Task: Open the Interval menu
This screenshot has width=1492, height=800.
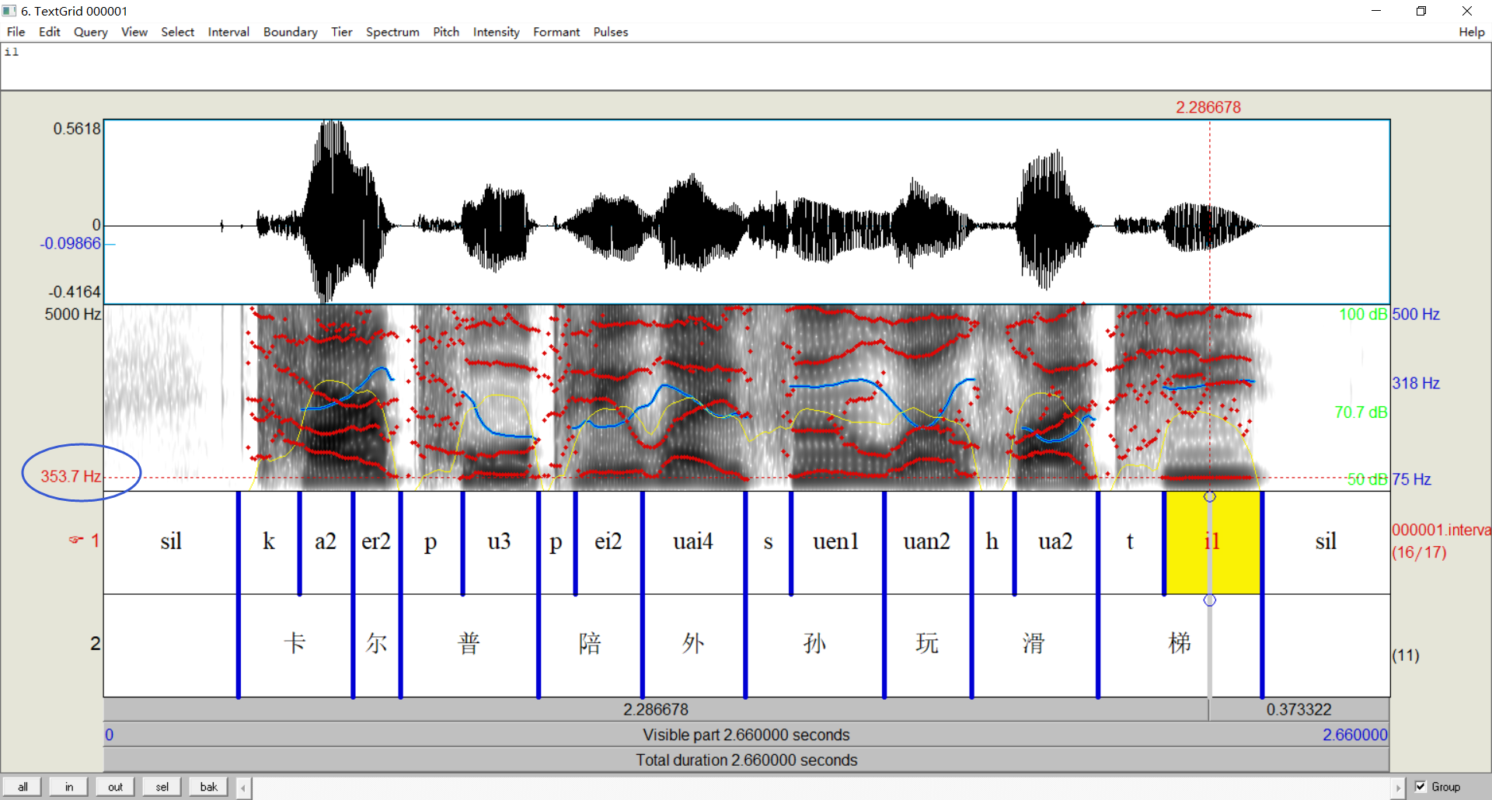Action: [228, 32]
